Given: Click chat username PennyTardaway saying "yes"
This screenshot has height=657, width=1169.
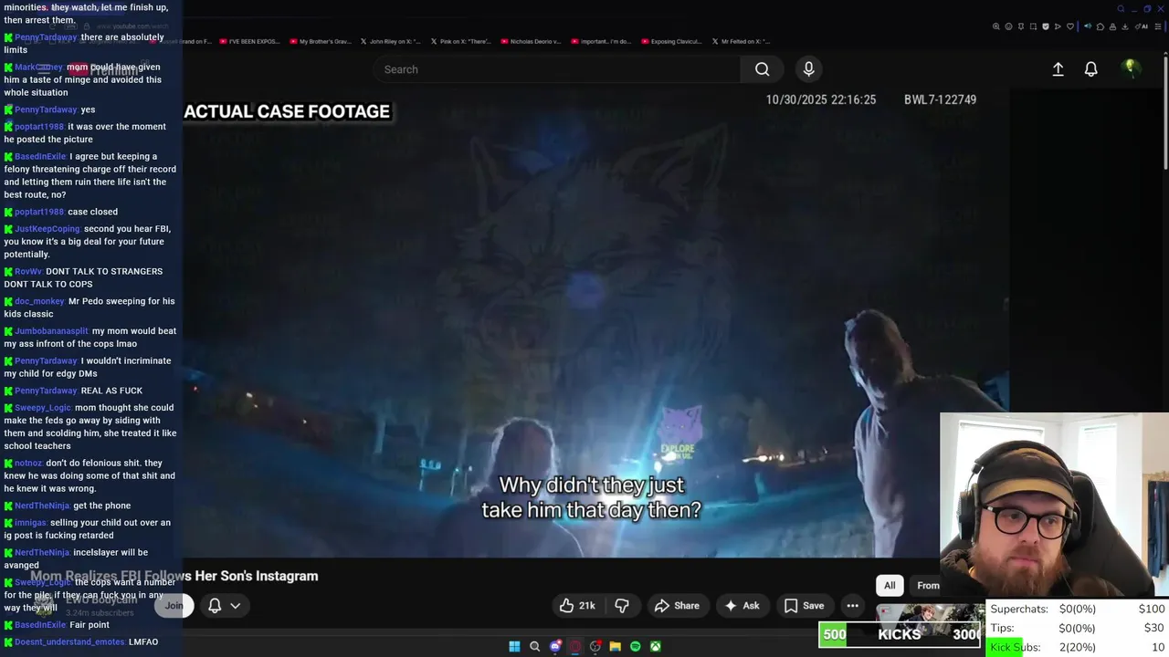Looking at the screenshot, I should pyautogui.click(x=46, y=109).
